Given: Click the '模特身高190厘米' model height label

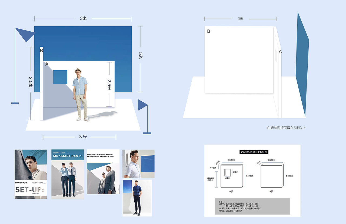Looking at the screenshot, I should (211, 179).
